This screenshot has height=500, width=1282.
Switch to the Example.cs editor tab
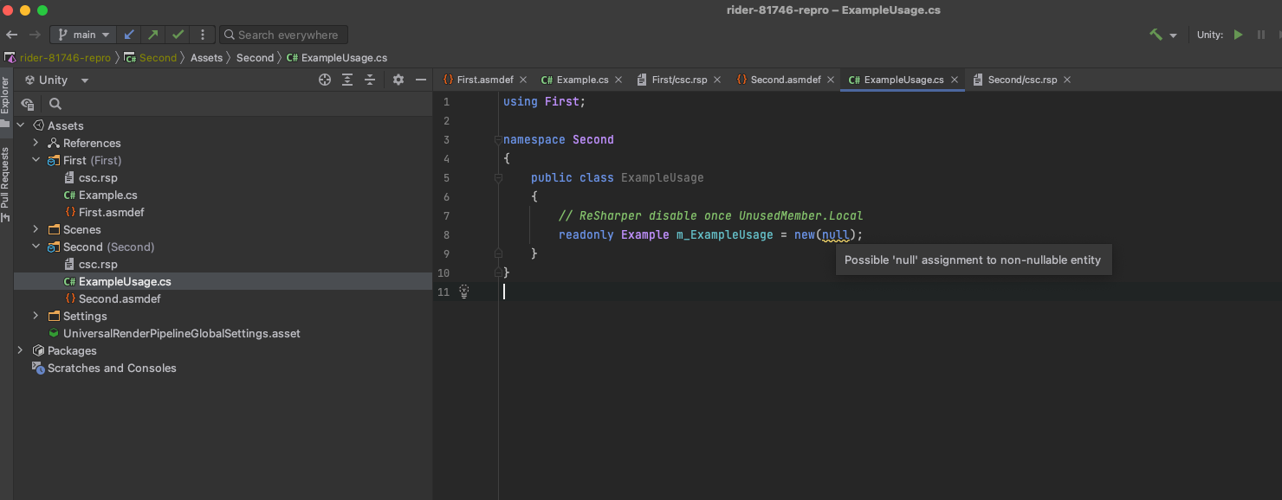(x=581, y=79)
